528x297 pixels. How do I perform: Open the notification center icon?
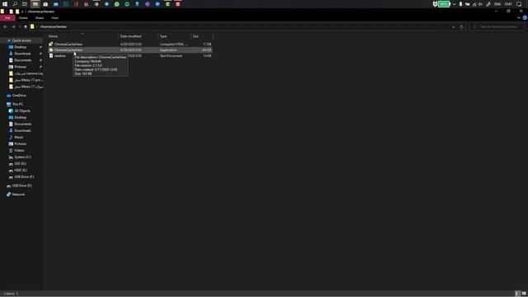pos(519,4)
